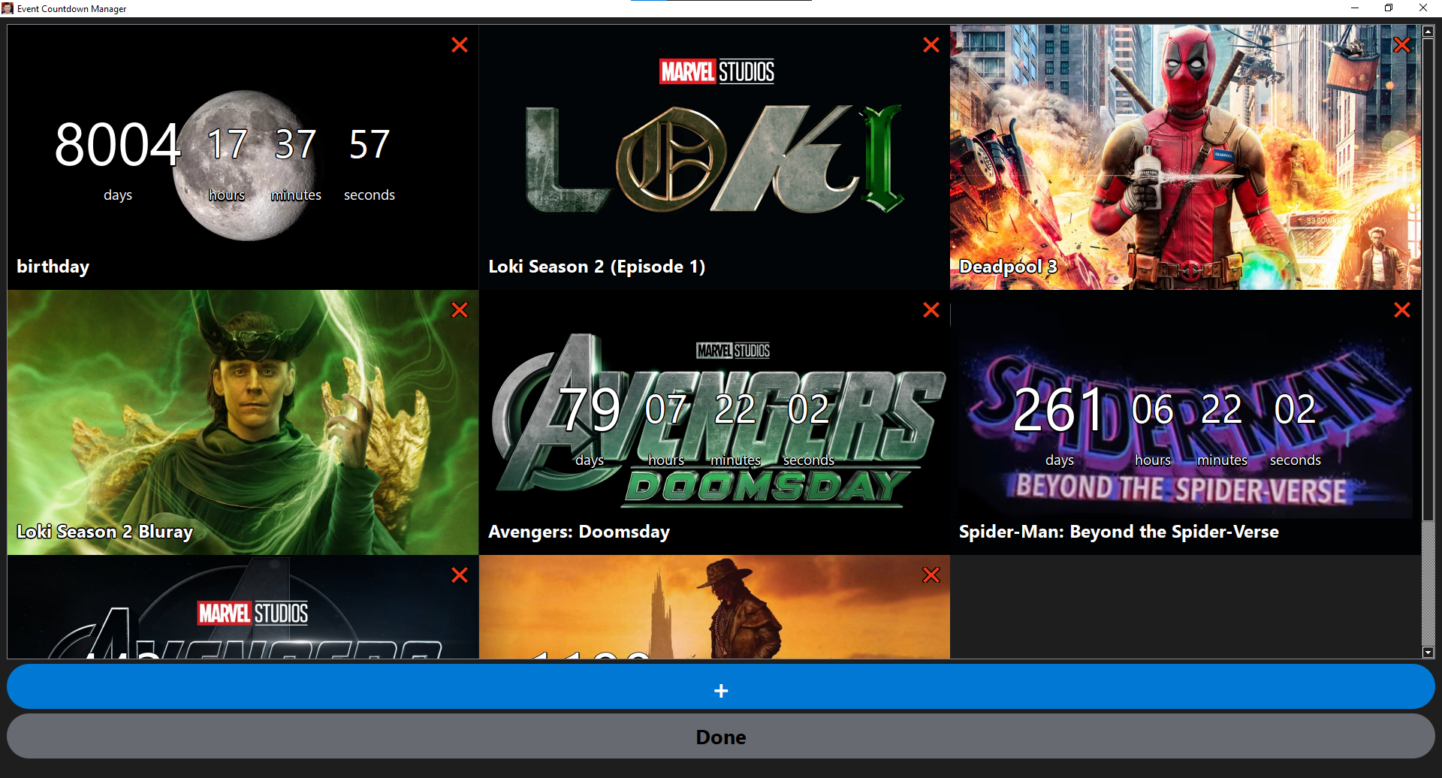This screenshot has height=778, width=1442.
Task: Click the 17 hours value on birthday
Action: [x=227, y=144]
